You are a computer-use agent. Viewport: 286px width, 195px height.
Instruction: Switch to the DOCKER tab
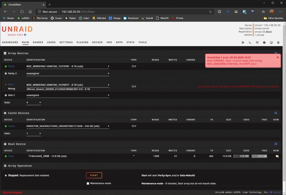pyautogui.click(x=98, y=42)
